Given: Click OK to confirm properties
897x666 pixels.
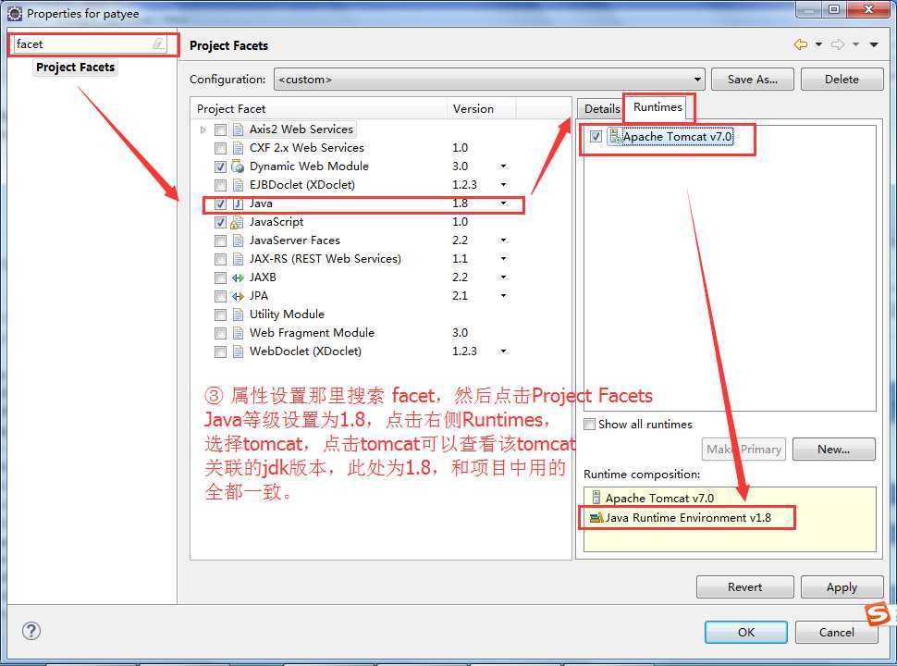Looking at the screenshot, I should [x=746, y=633].
